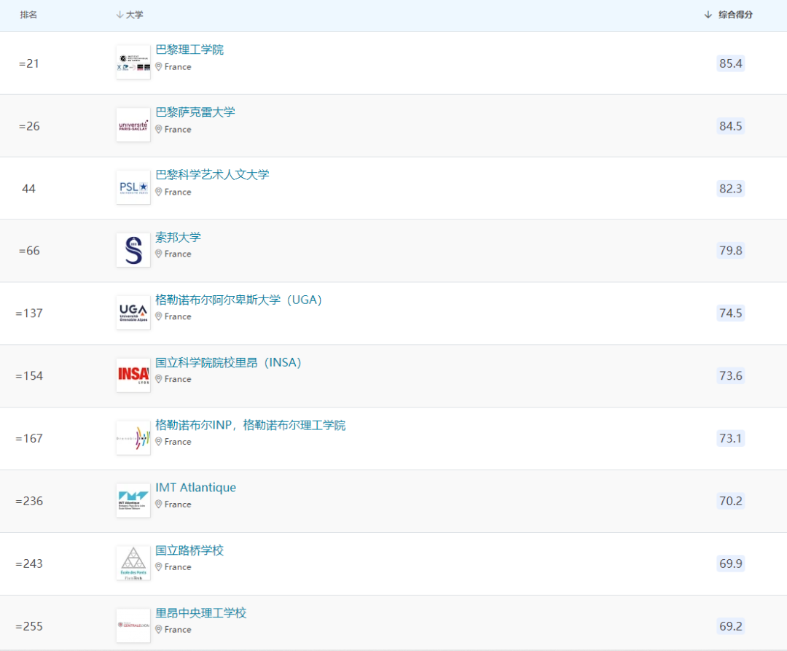Click the rank =255
This screenshot has width=787, height=651.
point(29,626)
